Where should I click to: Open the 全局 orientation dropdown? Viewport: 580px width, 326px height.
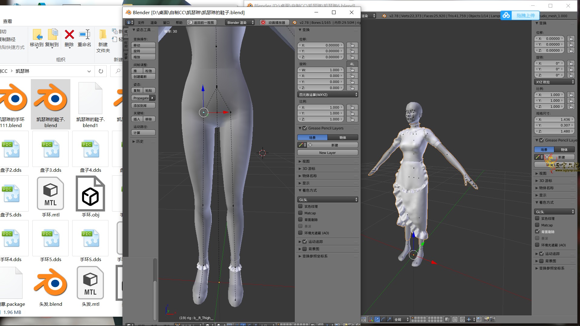401,319
